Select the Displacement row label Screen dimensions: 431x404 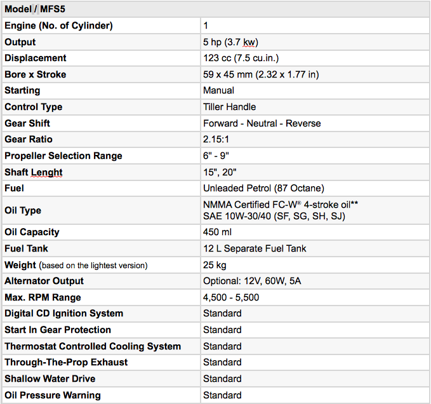(x=36, y=58)
